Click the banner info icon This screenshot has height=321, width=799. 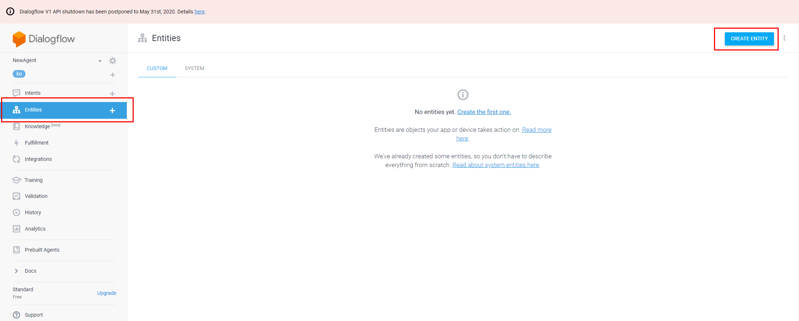[11, 12]
